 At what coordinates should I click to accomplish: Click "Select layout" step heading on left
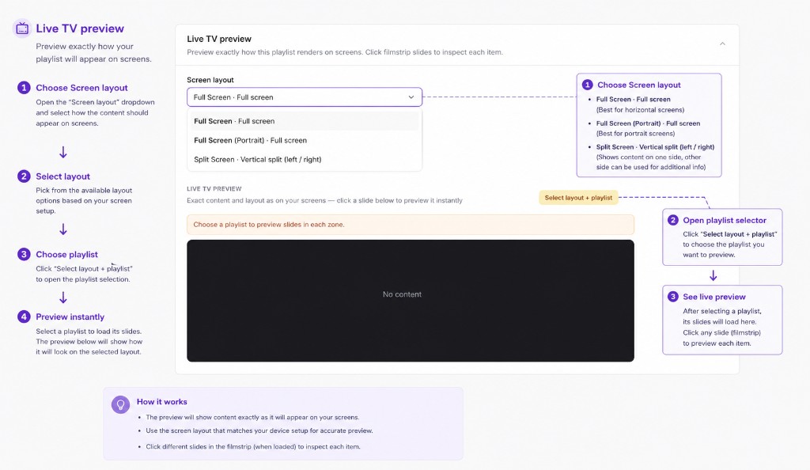[62, 176]
